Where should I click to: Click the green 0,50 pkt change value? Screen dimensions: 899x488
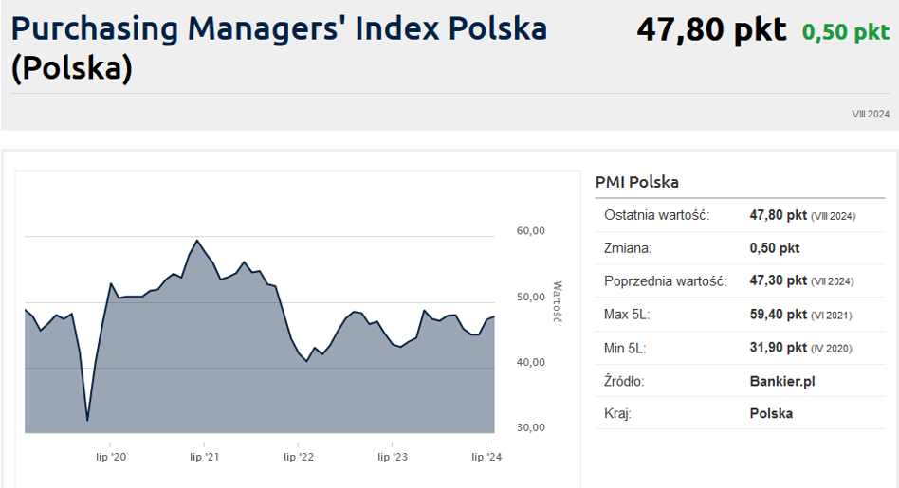tap(845, 33)
